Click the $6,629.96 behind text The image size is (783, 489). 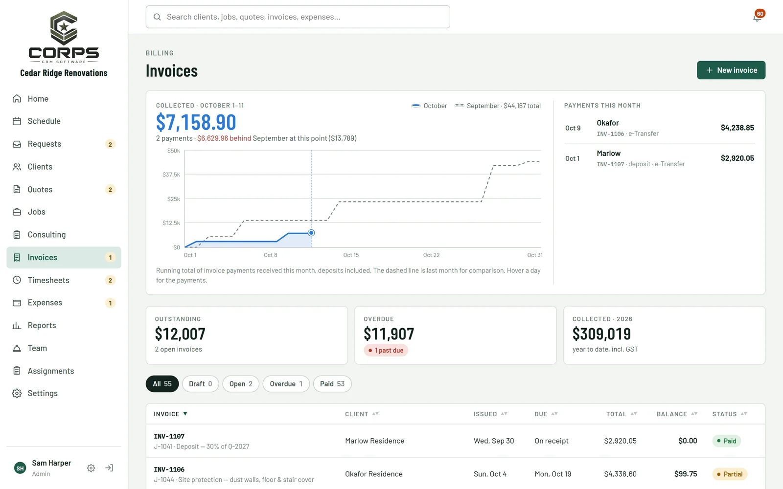(x=224, y=138)
